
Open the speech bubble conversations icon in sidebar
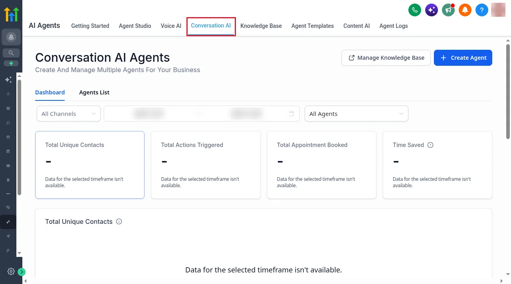point(8,123)
